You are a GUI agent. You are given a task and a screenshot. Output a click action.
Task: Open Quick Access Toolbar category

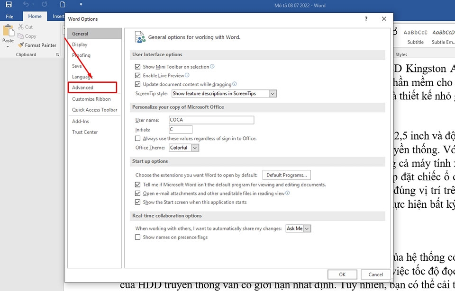pos(95,110)
